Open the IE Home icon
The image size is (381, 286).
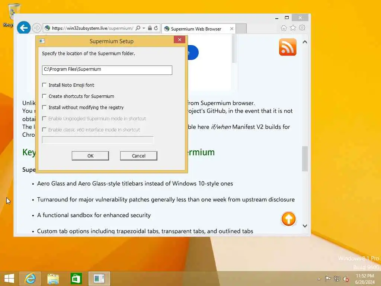[284, 28]
